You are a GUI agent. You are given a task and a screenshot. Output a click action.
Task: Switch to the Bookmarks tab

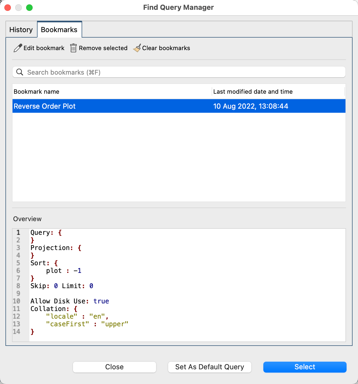point(59,29)
